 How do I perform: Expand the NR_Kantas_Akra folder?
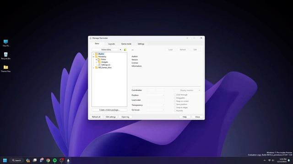tap(93, 68)
